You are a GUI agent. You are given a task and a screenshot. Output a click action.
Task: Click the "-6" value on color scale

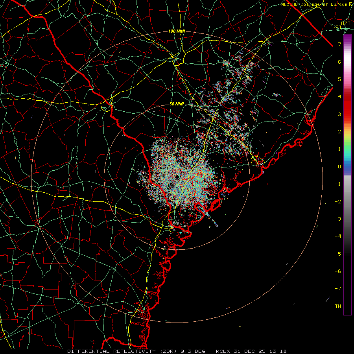338,271
